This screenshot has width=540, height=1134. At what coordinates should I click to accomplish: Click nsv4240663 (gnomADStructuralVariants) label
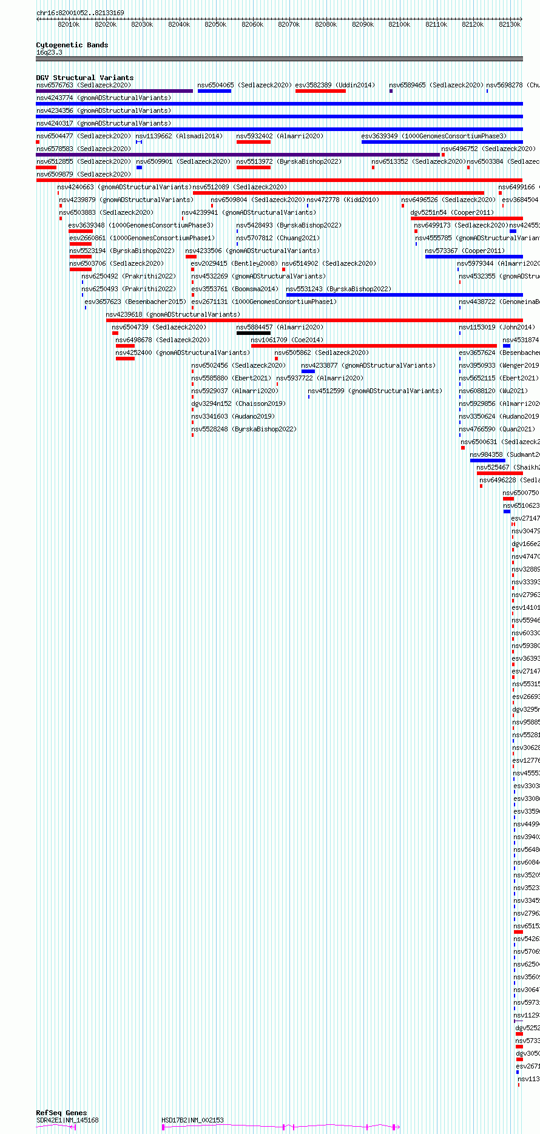(x=124, y=187)
